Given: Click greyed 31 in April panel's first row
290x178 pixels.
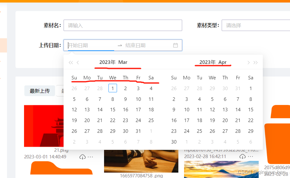Looking at the screenshot, I should (x=238, y=88).
